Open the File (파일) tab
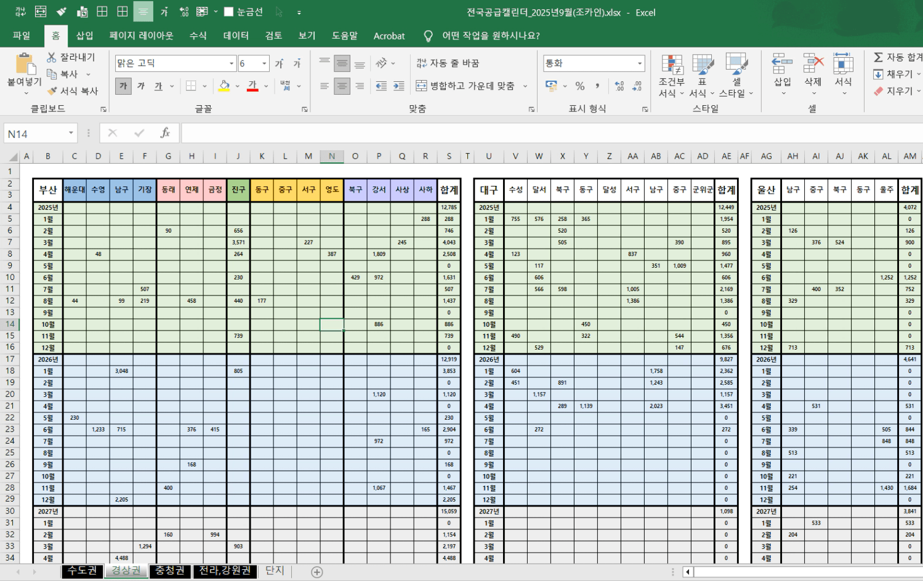Image resolution: width=923 pixels, height=581 pixels. 22,36
